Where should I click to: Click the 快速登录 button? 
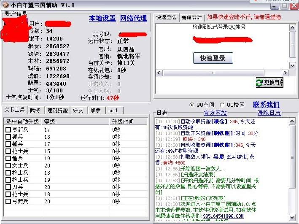213,58
